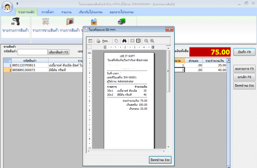Click the บันทึก F8 button
The width and height of the screenshot is (257, 168).
click(x=244, y=52)
